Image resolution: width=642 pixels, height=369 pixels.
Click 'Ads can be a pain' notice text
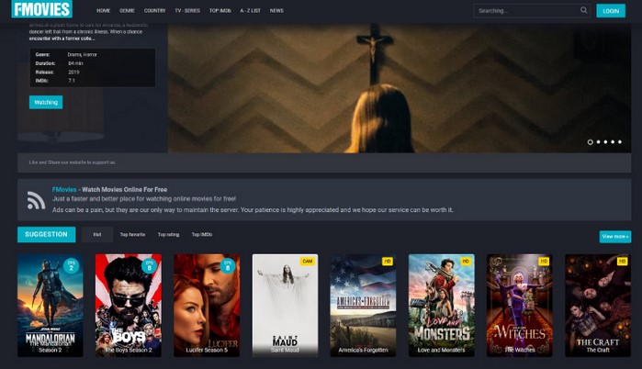(x=253, y=210)
